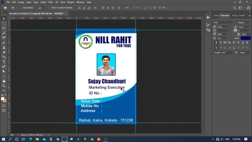Click the text Color swatch in Character panel
The width and height of the screenshot is (252, 142).
click(246, 38)
